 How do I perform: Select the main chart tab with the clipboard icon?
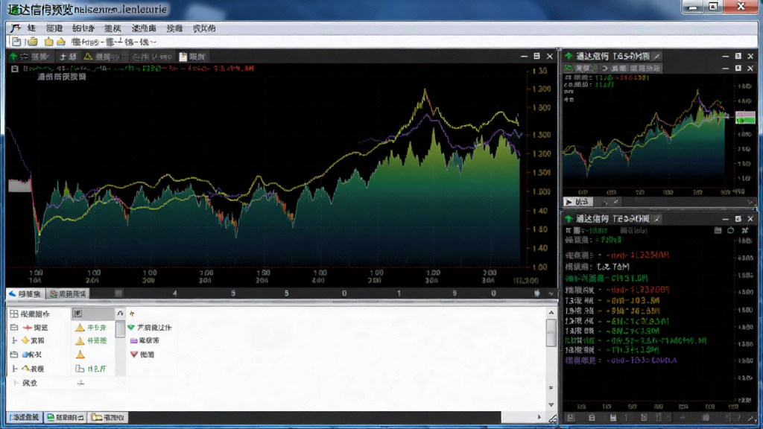[192, 57]
